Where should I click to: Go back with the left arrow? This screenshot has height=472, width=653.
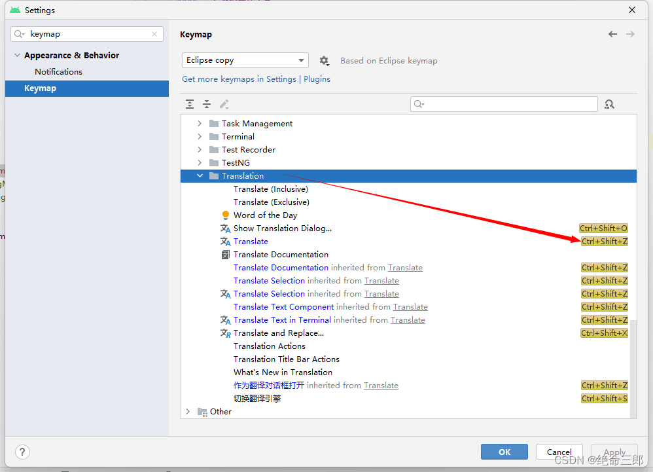tap(612, 34)
